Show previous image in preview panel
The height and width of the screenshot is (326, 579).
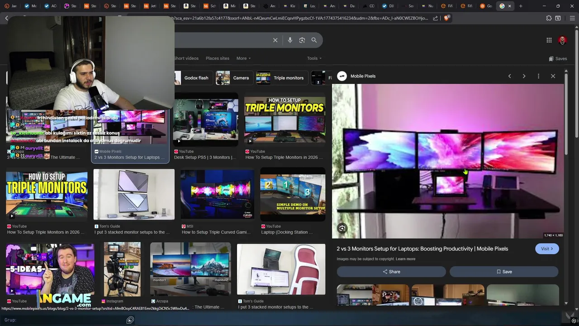click(x=509, y=76)
